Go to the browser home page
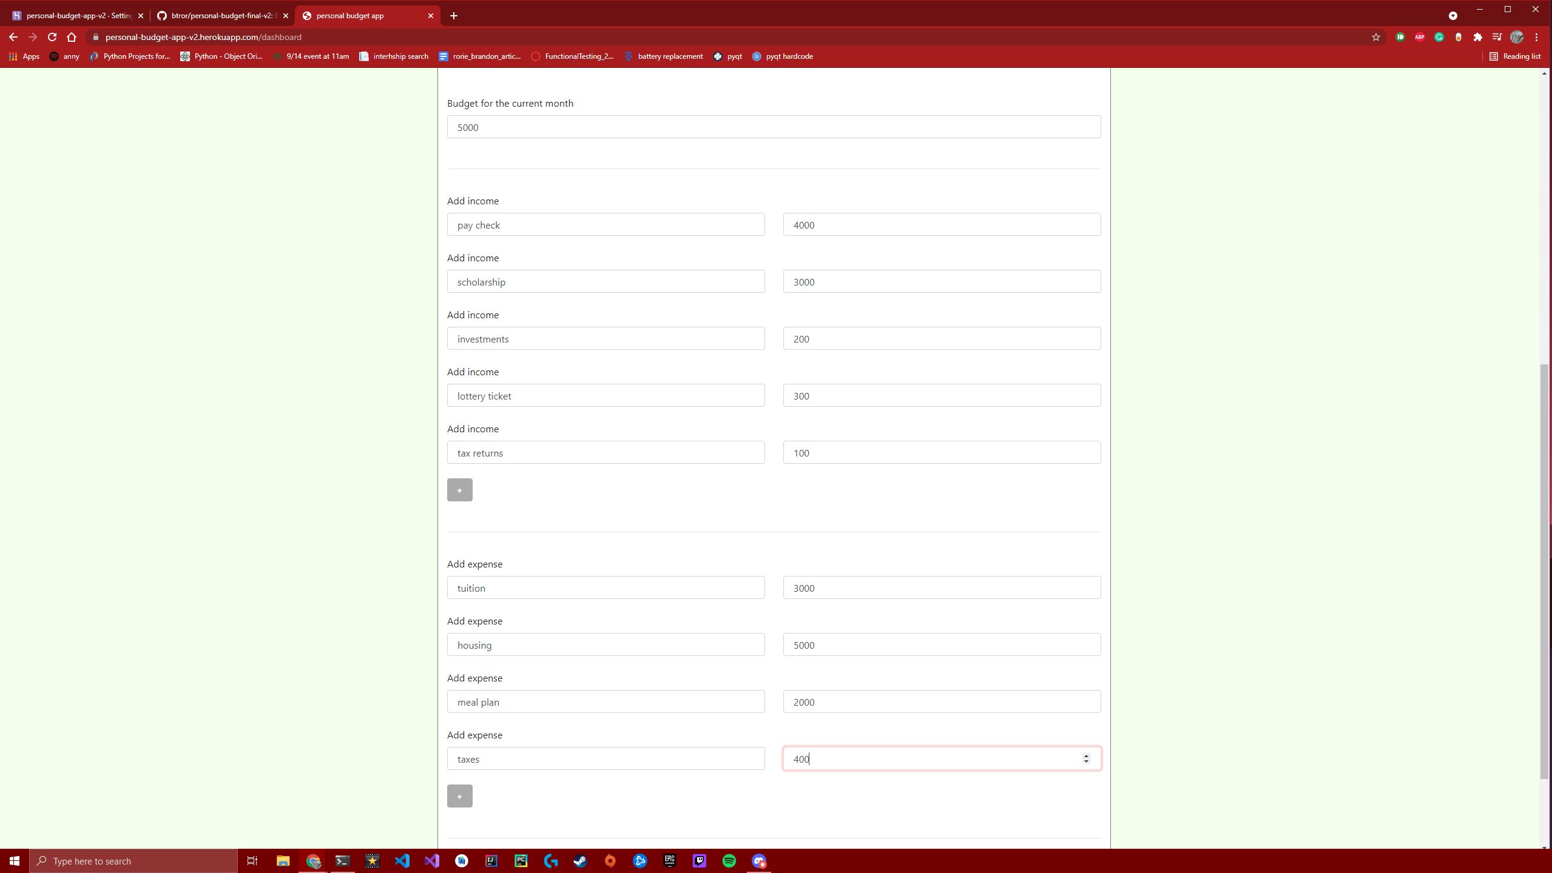The height and width of the screenshot is (873, 1552). pyautogui.click(x=72, y=37)
